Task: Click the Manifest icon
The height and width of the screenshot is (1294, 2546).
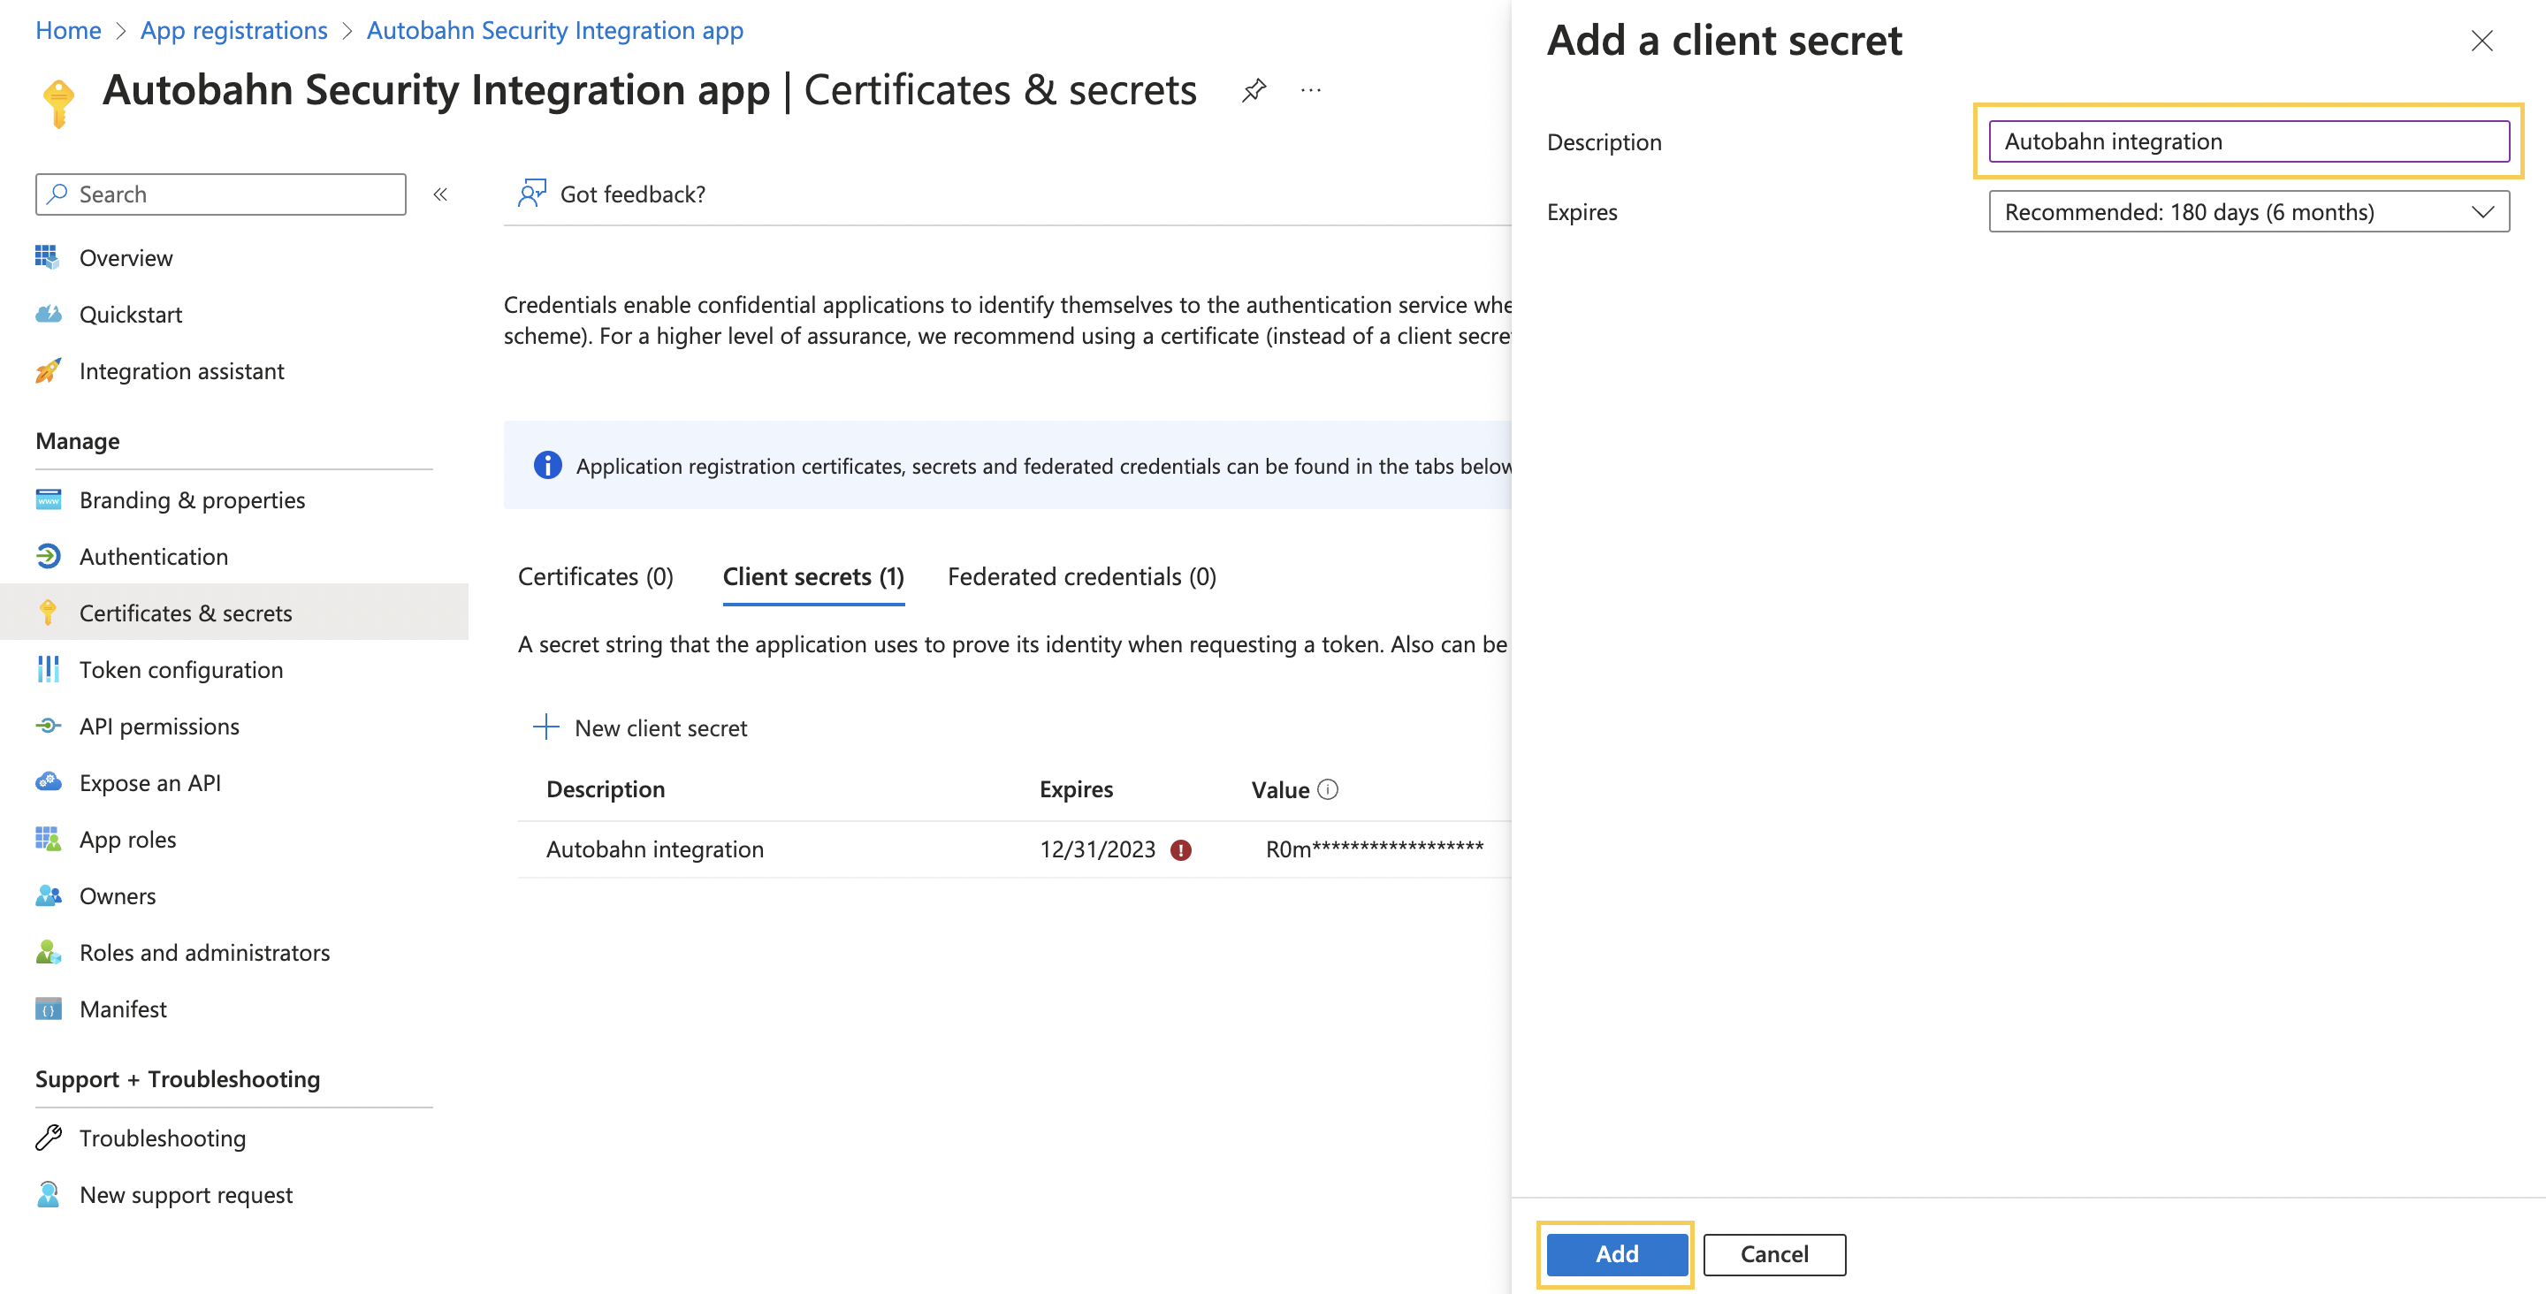Action: coord(48,1009)
